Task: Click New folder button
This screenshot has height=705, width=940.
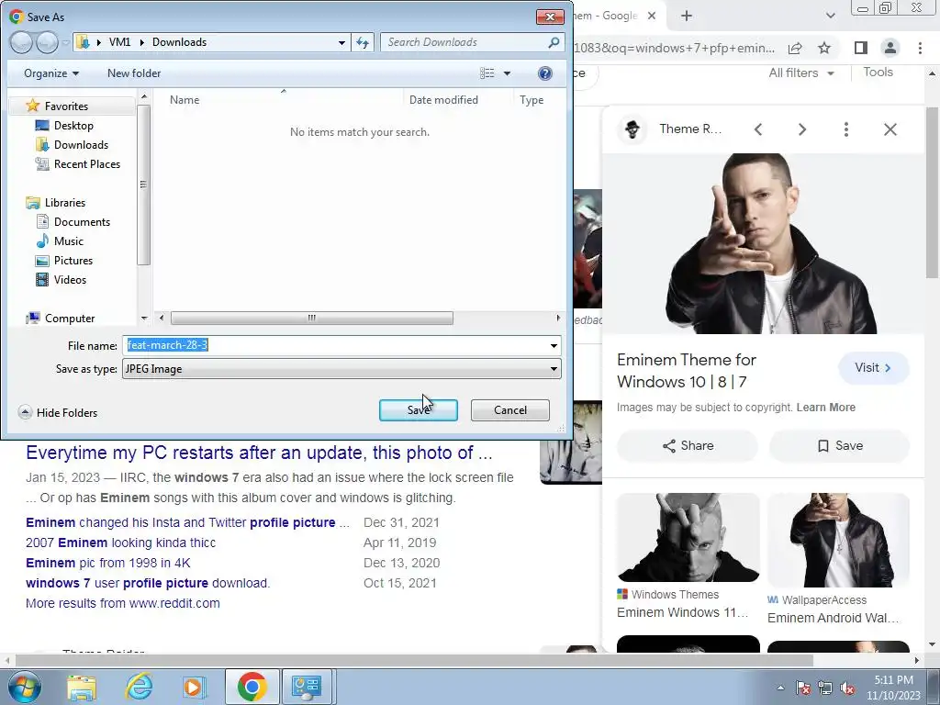Action: (x=134, y=73)
